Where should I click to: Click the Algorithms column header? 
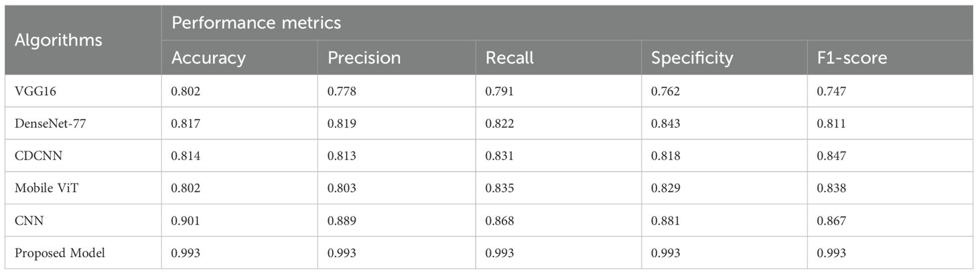click(x=58, y=40)
